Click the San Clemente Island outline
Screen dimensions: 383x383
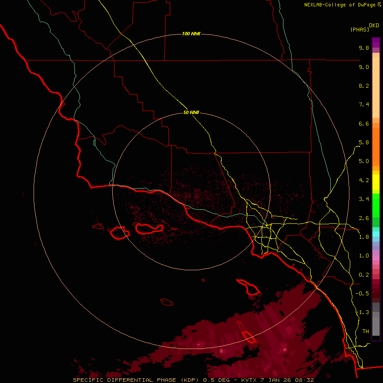247,333
